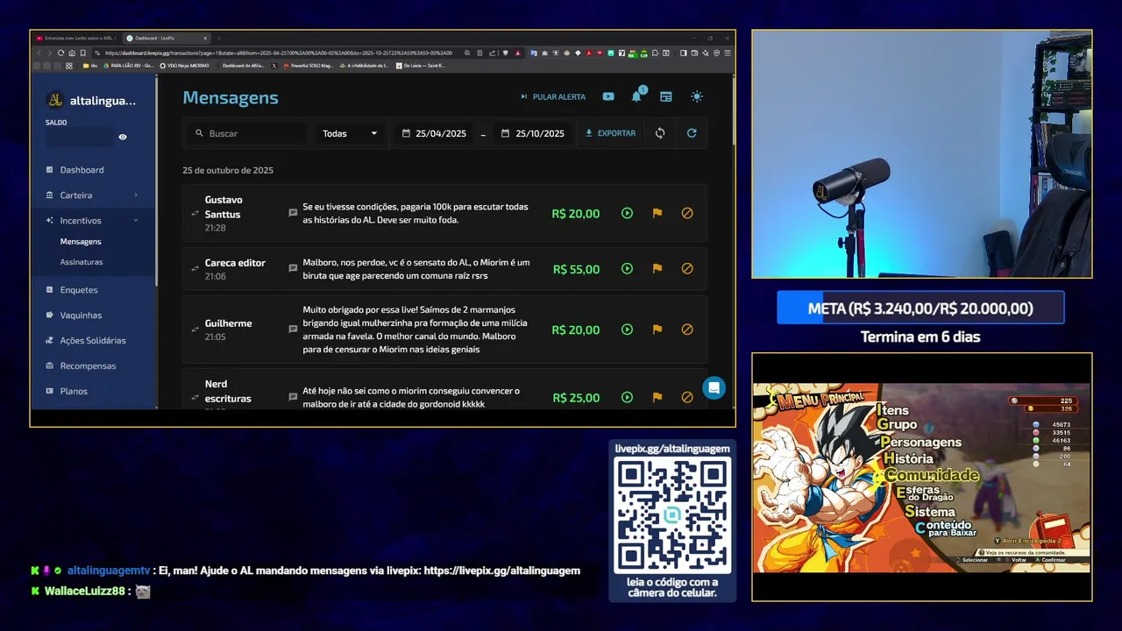The height and width of the screenshot is (631, 1122).
Task: Open the YouTube icon in the dashboard header
Action: pyautogui.click(x=608, y=96)
